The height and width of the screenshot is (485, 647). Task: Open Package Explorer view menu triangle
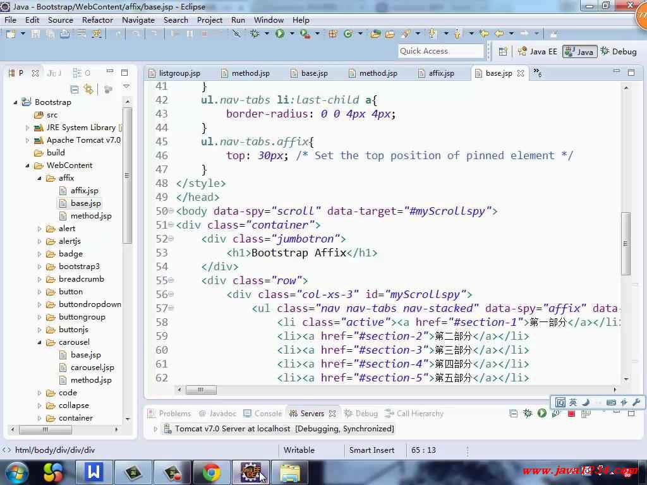(126, 87)
